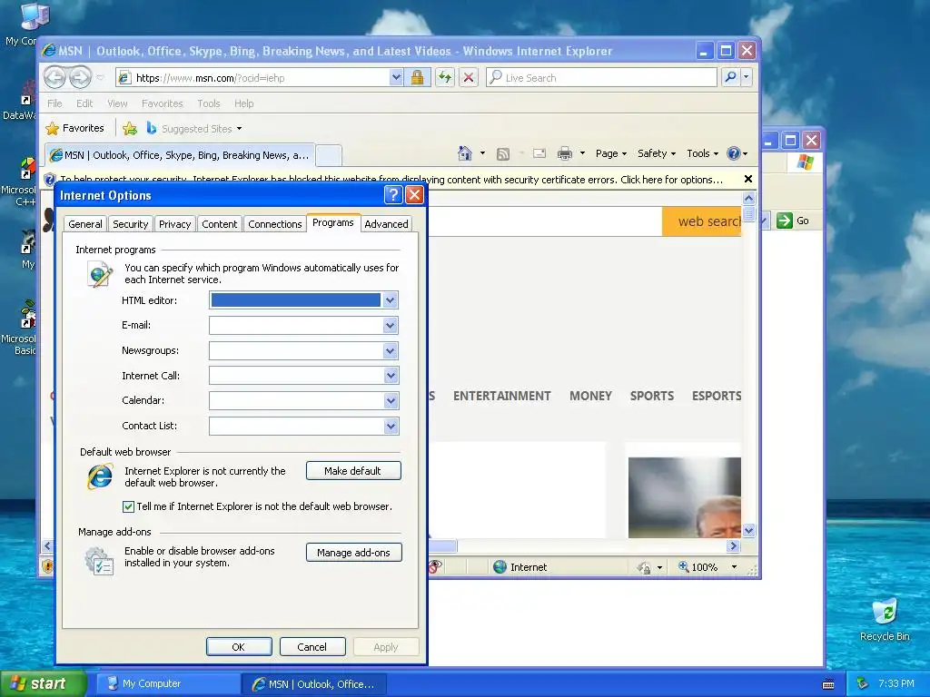Click the Windows flag logo icon

pos(805,162)
